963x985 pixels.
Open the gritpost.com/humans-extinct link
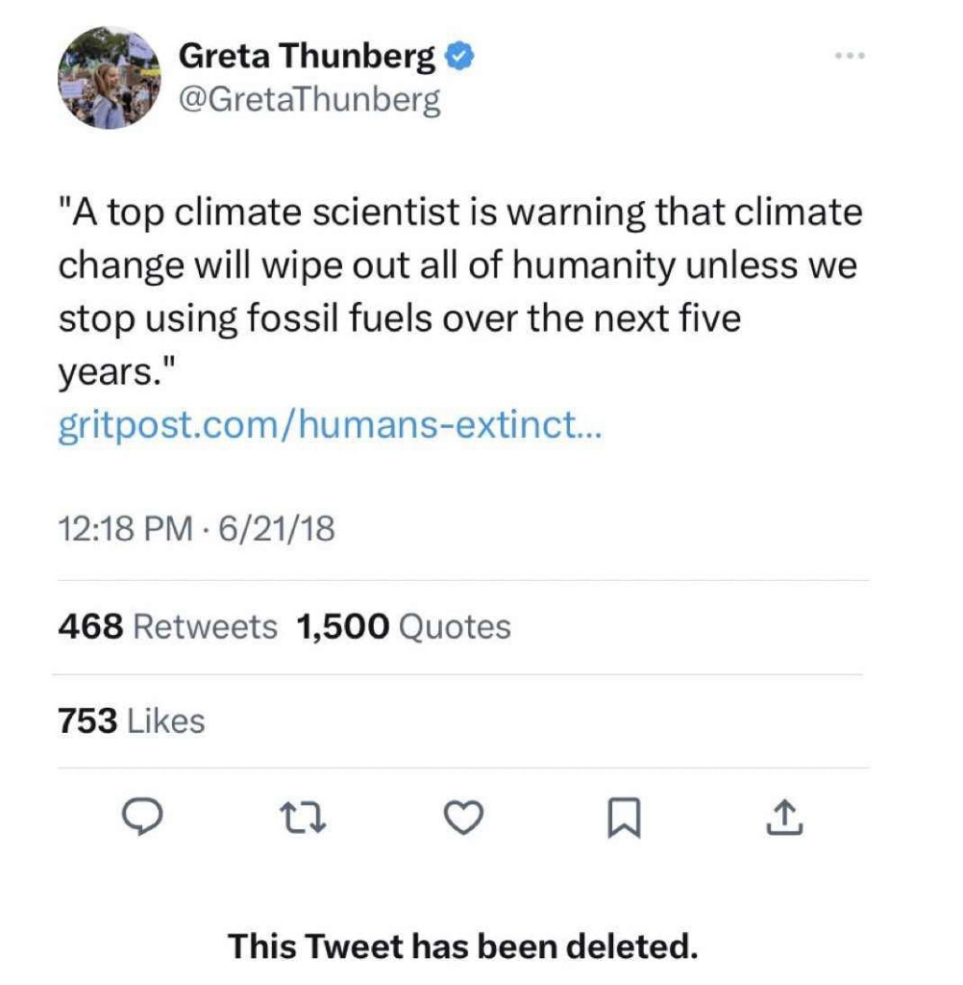point(331,425)
